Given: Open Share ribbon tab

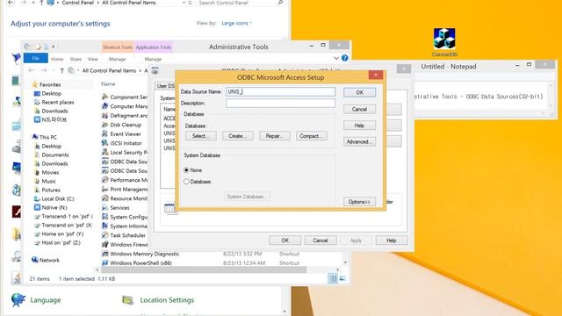Looking at the screenshot, I should point(76,59).
